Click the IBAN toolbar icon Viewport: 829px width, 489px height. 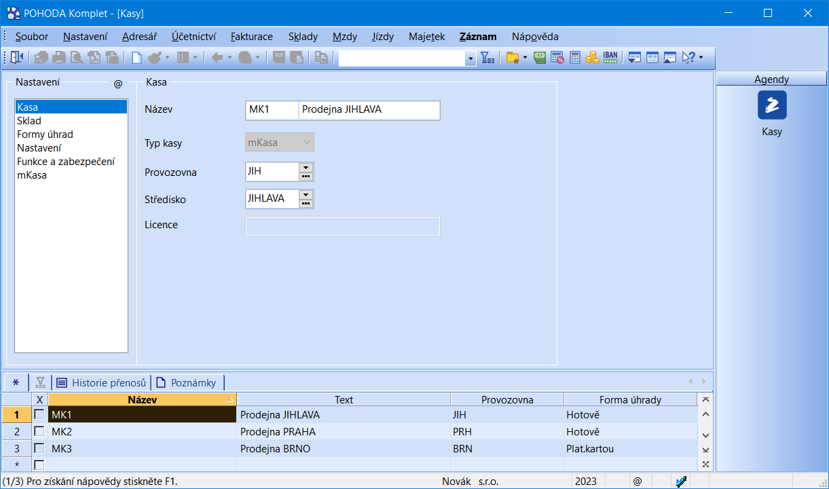(610, 58)
